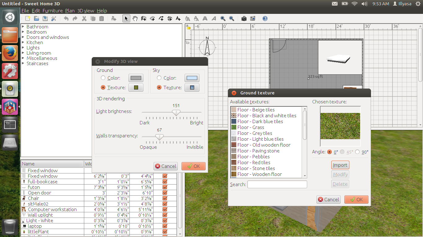Screen dimensions: 423x237
Task: Select the 0° angle radio button
Action: click(329, 152)
